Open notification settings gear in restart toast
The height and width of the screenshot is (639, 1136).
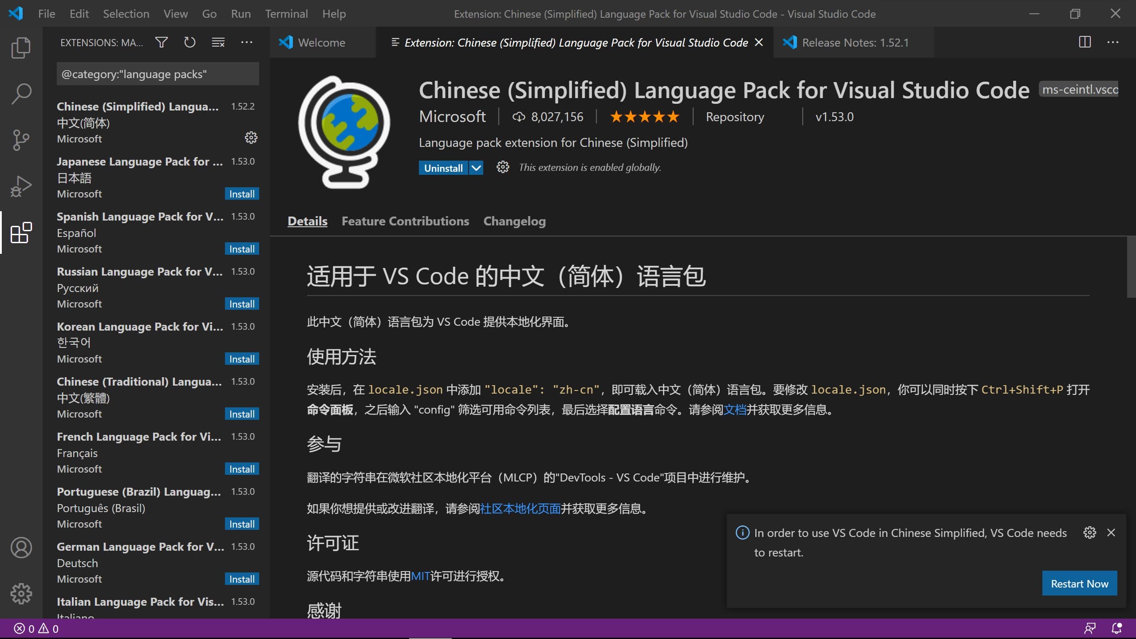point(1090,532)
